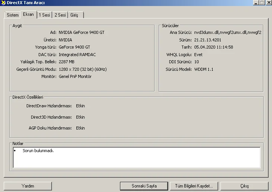Click the 'AGP Doku Hızlandırması:' label

pyautogui.click(x=50, y=128)
